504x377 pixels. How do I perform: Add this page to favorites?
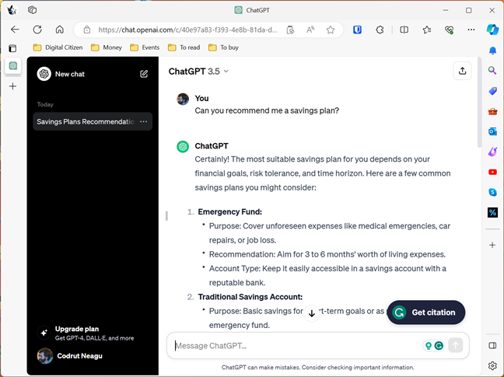pyautogui.click(x=331, y=30)
